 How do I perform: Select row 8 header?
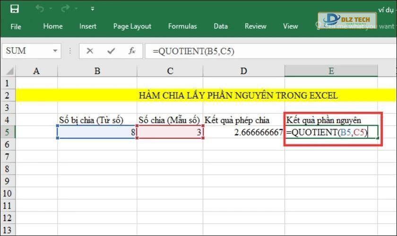pyautogui.click(x=8, y=169)
